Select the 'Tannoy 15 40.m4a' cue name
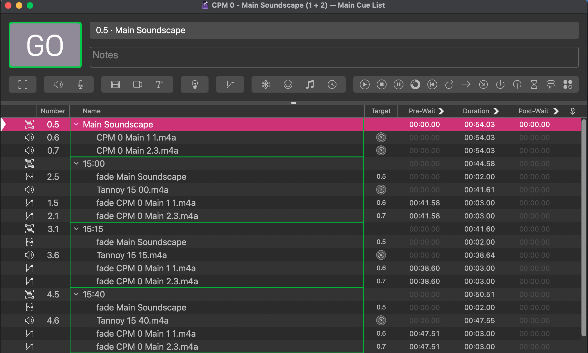 pos(132,321)
